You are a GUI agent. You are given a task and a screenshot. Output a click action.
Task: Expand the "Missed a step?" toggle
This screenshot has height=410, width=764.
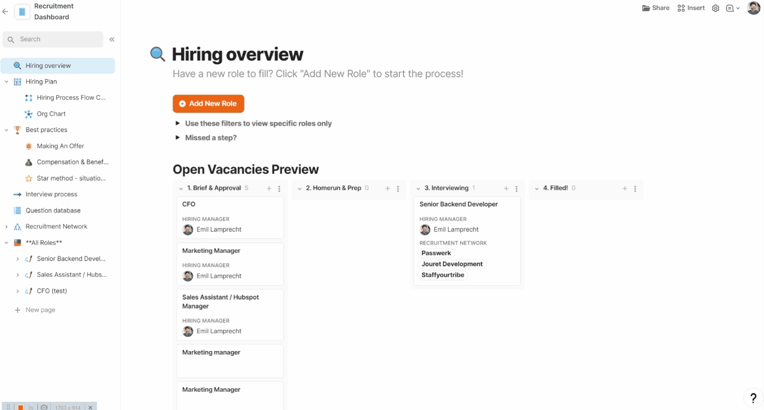point(178,138)
